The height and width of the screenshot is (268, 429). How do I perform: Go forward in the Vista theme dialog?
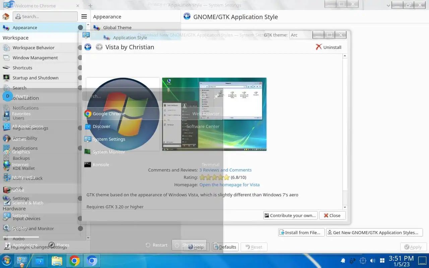point(99,47)
